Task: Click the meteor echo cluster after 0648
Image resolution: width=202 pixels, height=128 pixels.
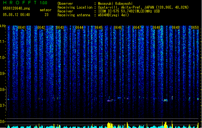Action: [165, 100]
